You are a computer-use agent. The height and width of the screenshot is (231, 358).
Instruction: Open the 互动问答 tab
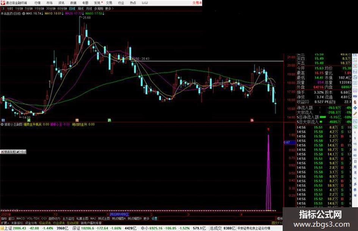pos(73,223)
